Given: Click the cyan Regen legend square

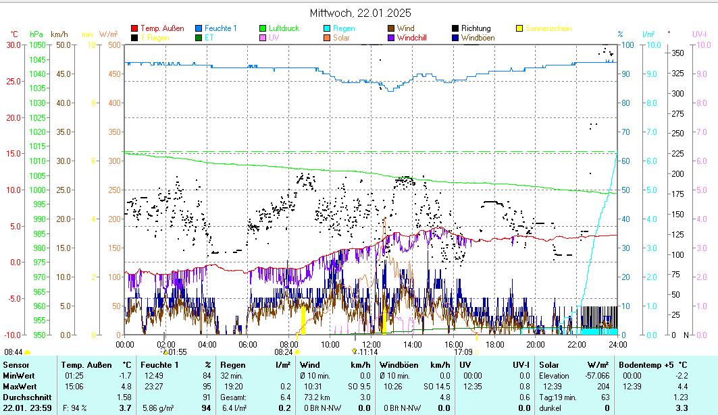Looking at the screenshot, I should point(327,28).
